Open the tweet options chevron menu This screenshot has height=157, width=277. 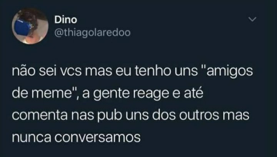pos(252,19)
